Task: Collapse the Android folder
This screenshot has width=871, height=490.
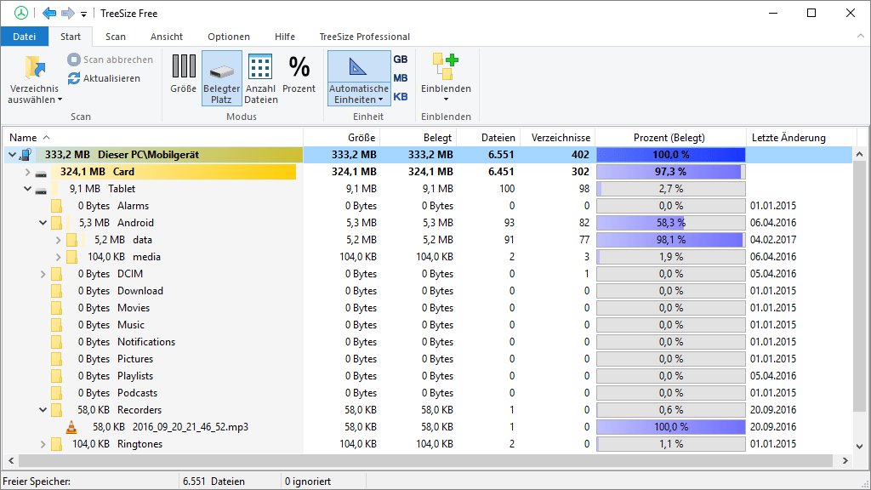Action: (43, 223)
